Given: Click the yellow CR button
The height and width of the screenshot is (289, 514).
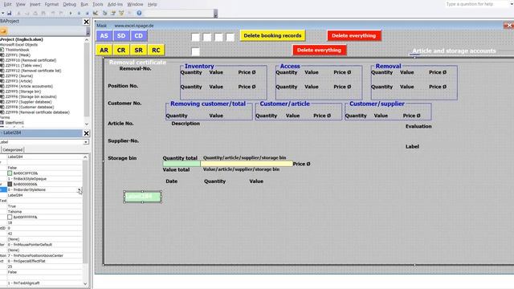Looking at the screenshot, I should [x=121, y=50].
